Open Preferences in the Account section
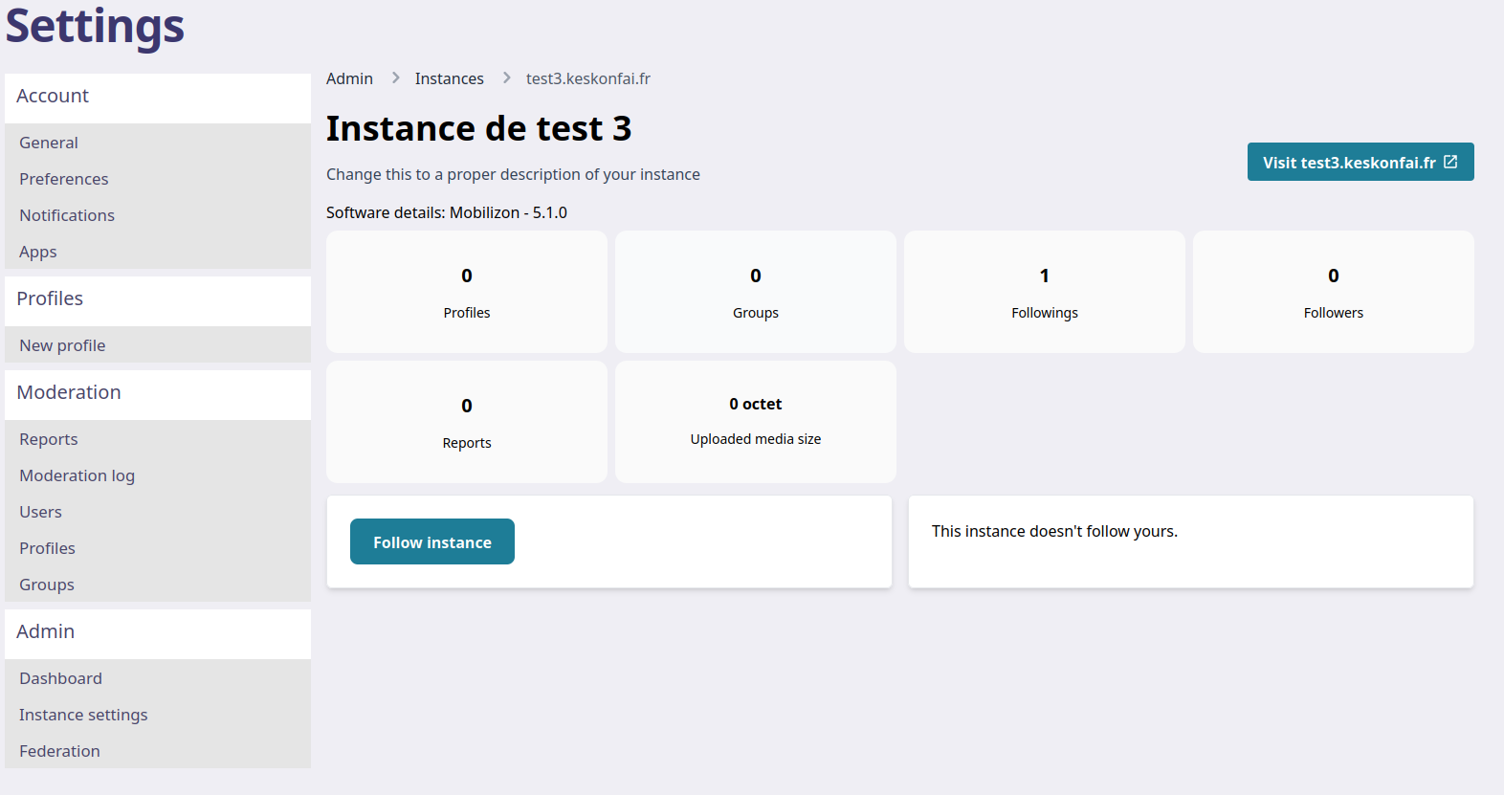 tap(64, 179)
